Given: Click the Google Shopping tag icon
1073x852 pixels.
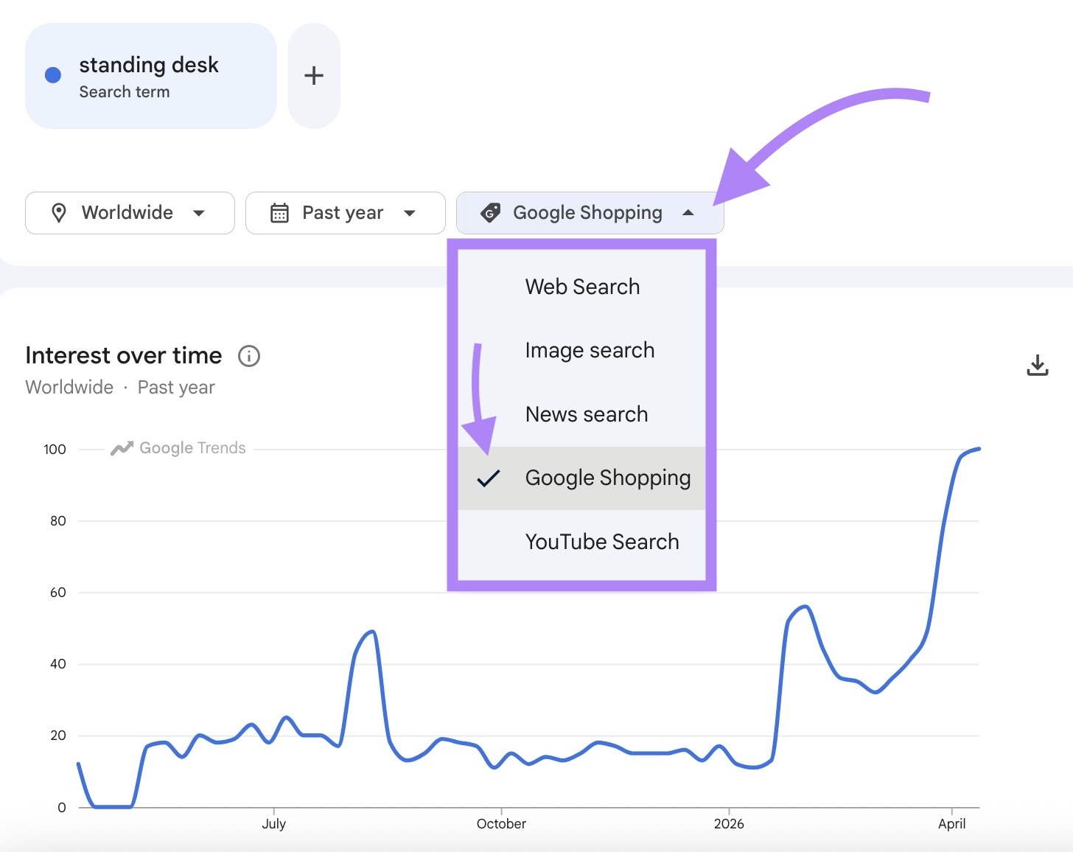Looking at the screenshot, I should click(x=491, y=212).
